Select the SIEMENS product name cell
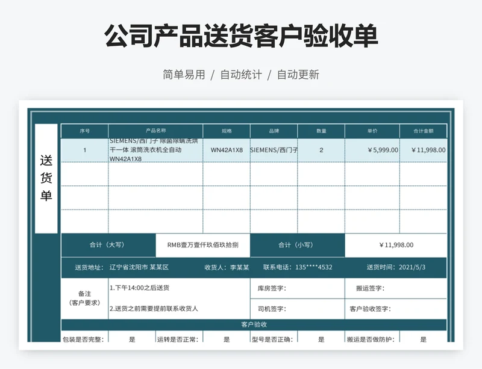The width and height of the screenshot is (482, 369). (x=155, y=150)
